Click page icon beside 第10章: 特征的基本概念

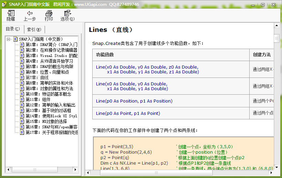pyautogui.click(x=22, y=94)
